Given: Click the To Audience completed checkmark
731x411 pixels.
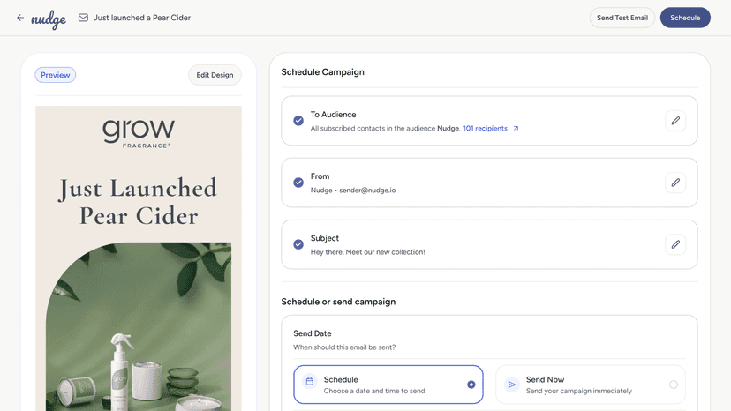Looking at the screenshot, I should (x=298, y=121).
